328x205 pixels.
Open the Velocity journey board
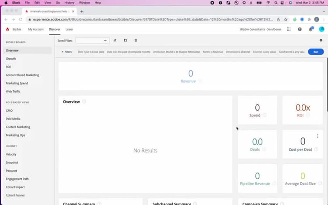pos(11,154)
